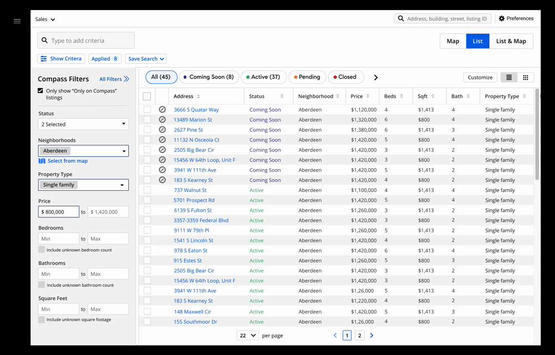Go to next page arrow
Image resolution: width=555 pixels, height=355 pixels.
[372, 336]
